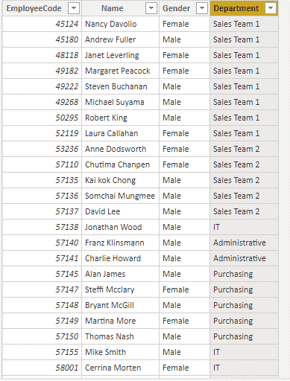Open the Name column filter dropdown
Screen dimensions: 290x381
151,8
